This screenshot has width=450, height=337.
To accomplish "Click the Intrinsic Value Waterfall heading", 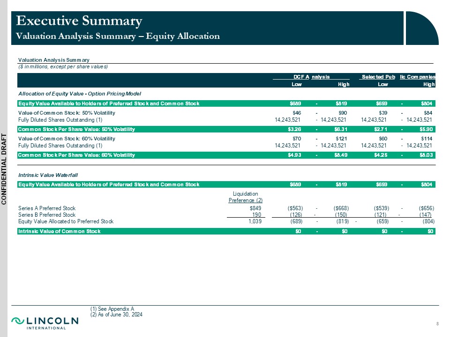I will [x=47, y=175].
